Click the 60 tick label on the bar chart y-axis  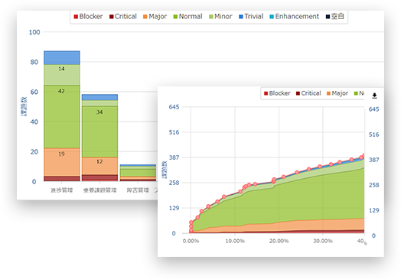point(34,92)
